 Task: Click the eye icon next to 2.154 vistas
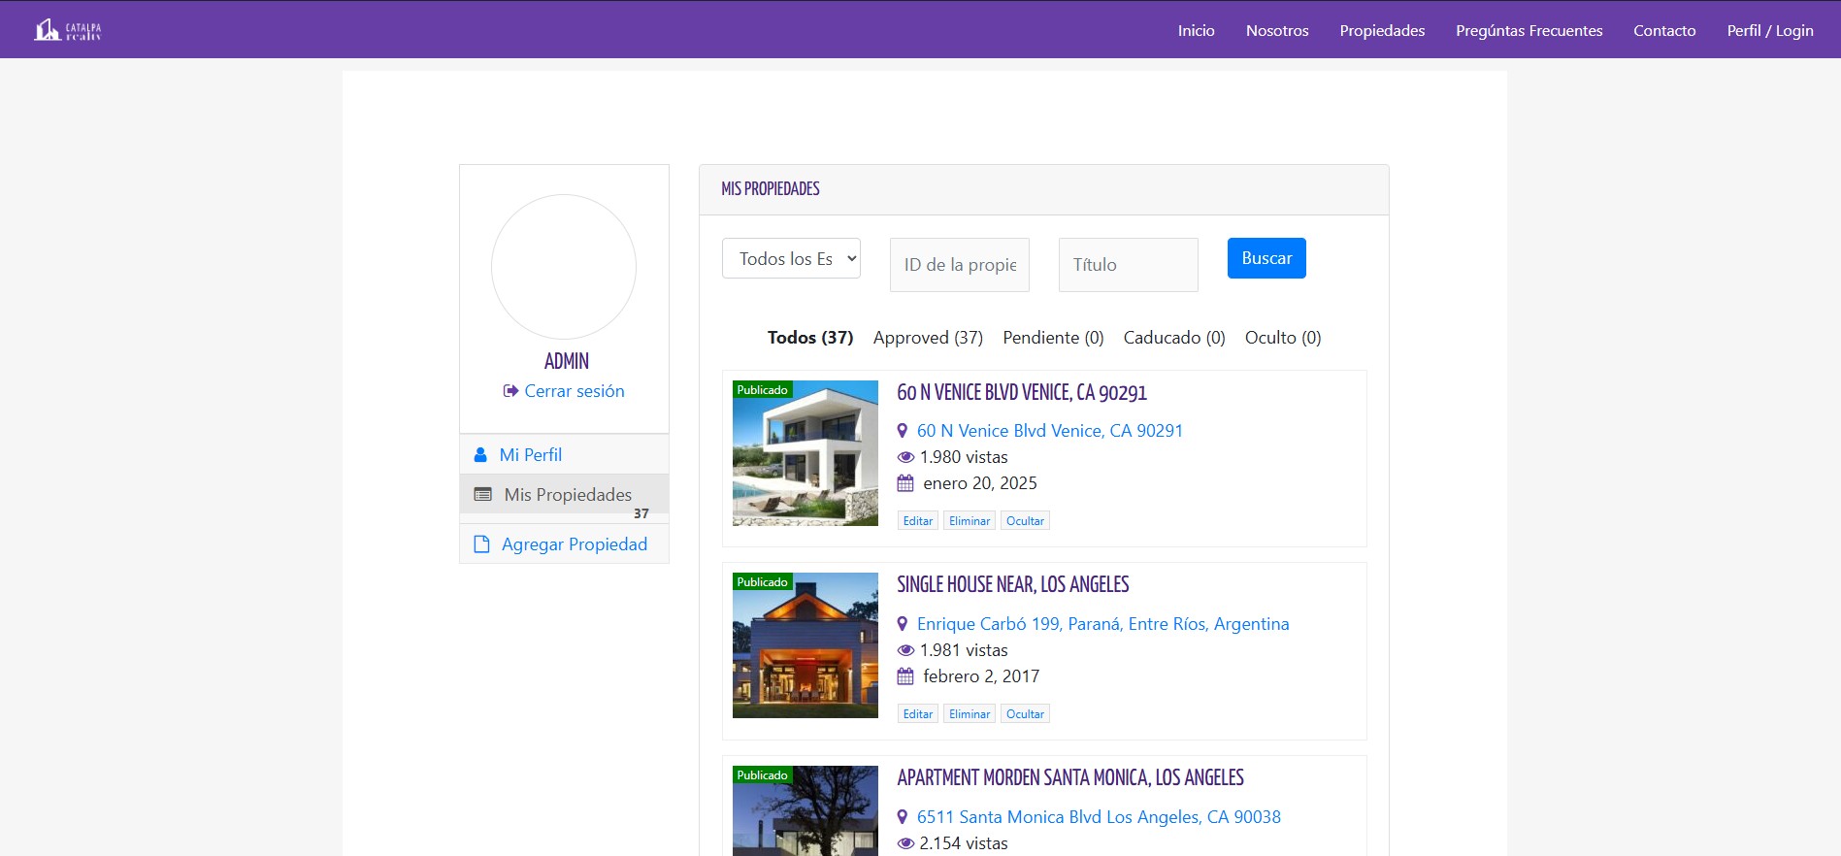(x=905, y=843)
